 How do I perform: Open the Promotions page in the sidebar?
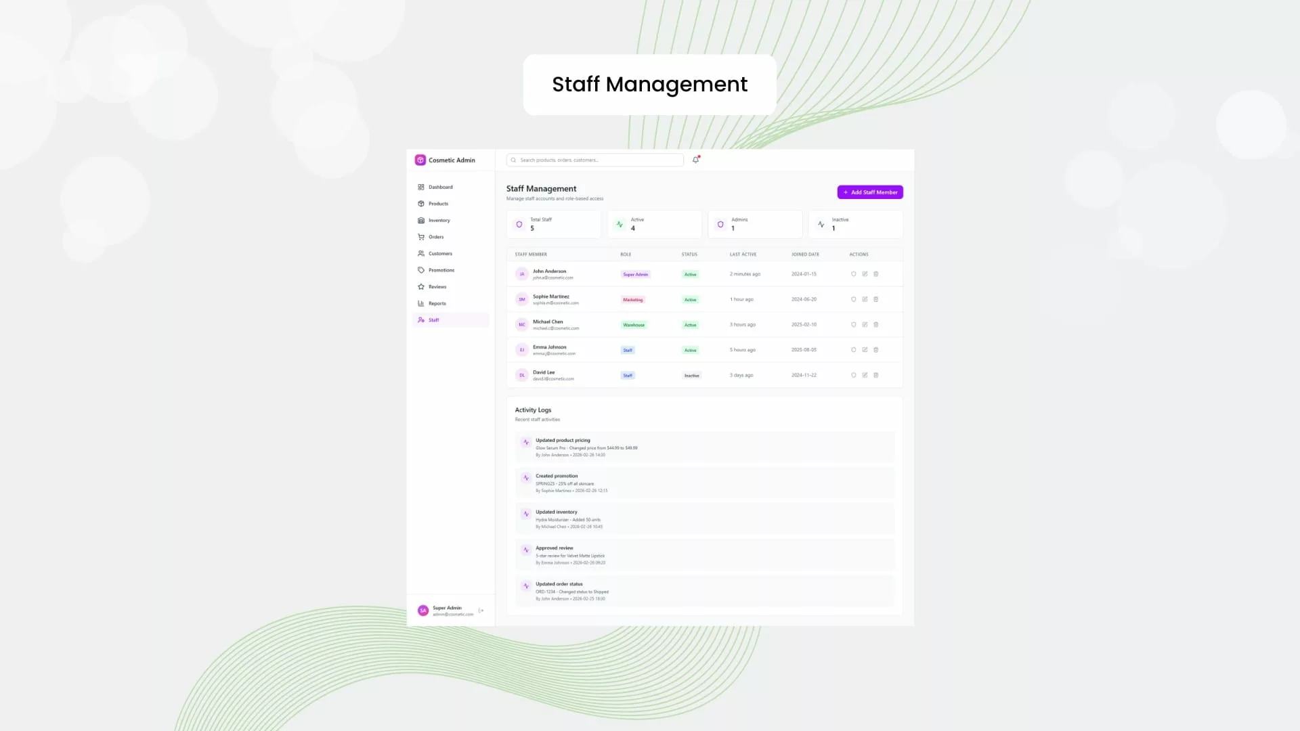click(x=441, y=270)
